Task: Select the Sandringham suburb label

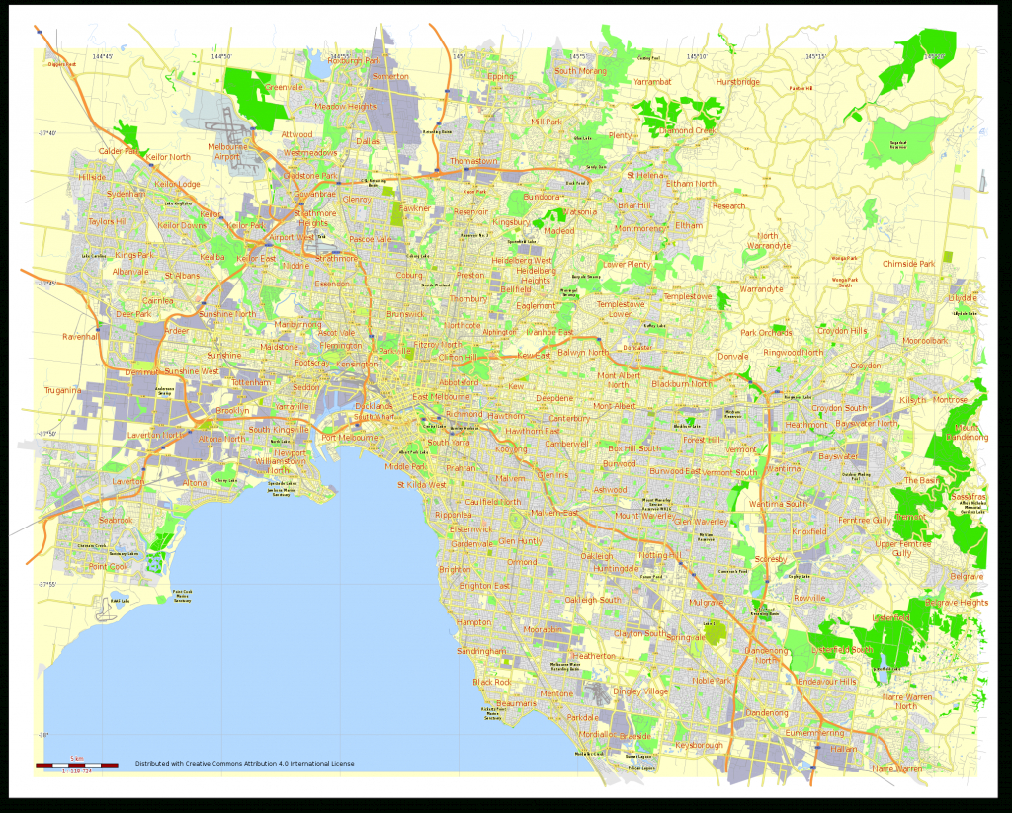Action: 481,652
